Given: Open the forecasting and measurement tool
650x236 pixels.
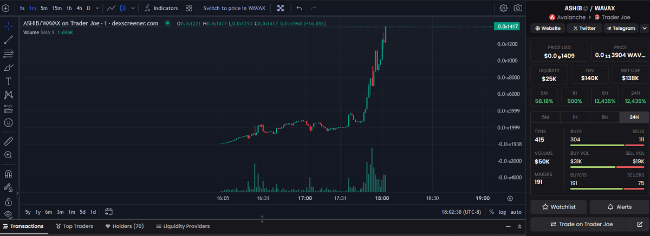Looking at the screenshot, I should 8,108.
